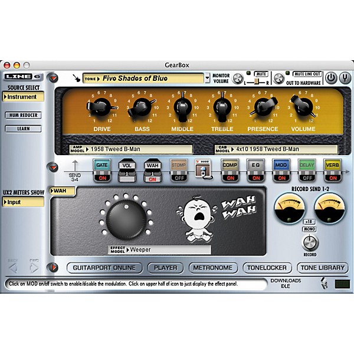
Task: Open the Five Shades of Blue tone menu
Action: [x=143, y=78]
